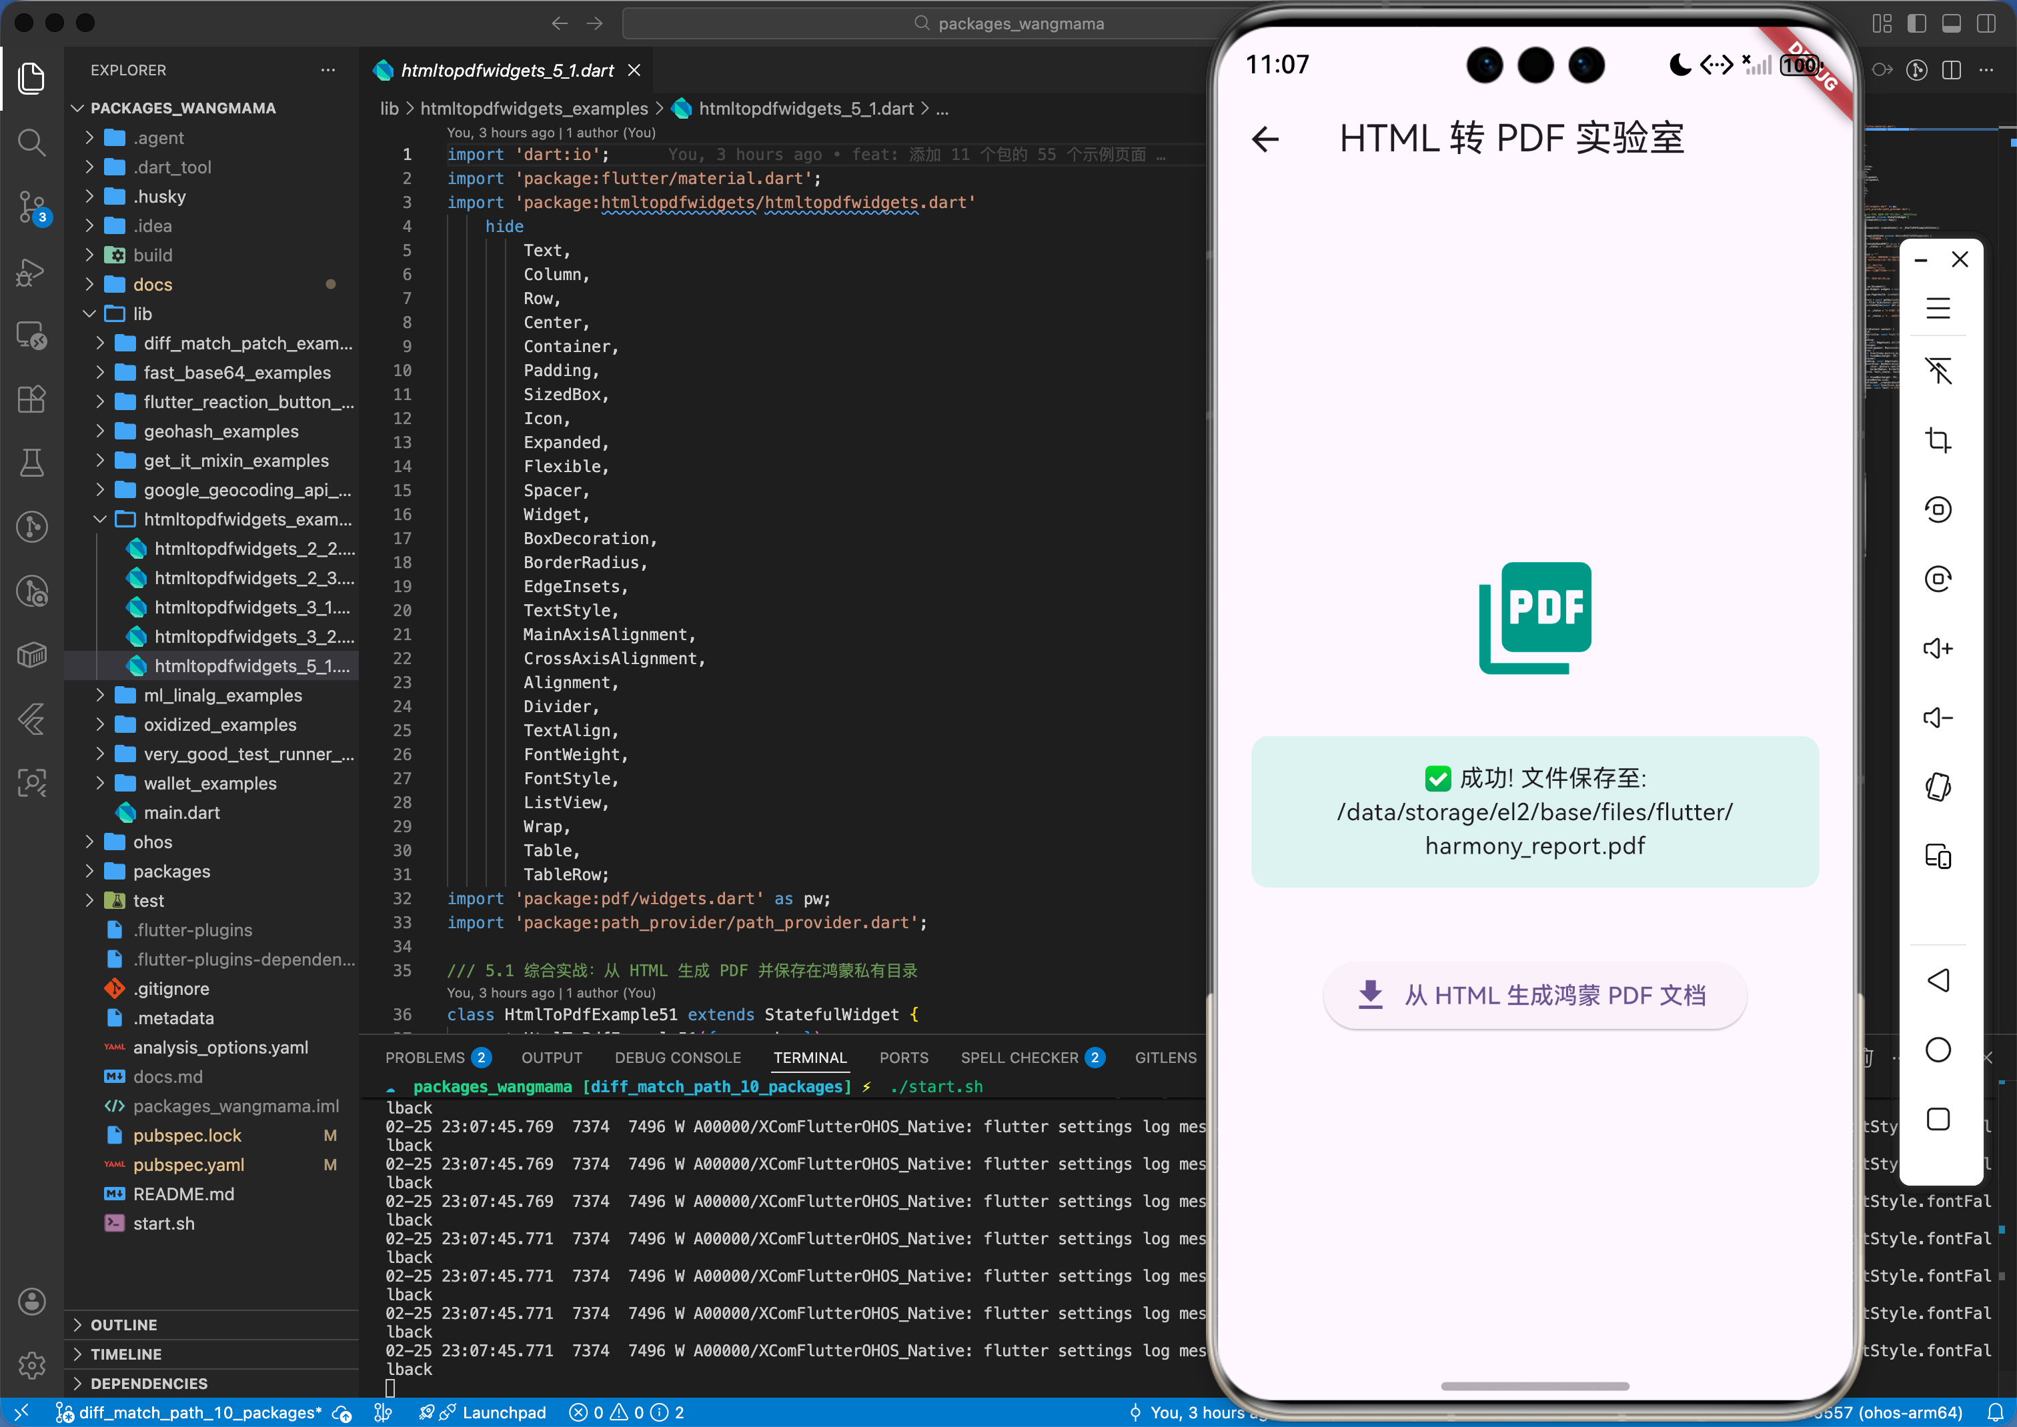The width and height of the screenshot is (2017, 1427).
Task: Click the emulator crop screenshot icon
Action: coord(1937,439)
